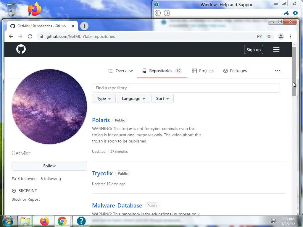Viewport: 303px width, 227px height.
Task: Click the location pin icon by SRCPAINT
Action: click(x=14, y=191)
